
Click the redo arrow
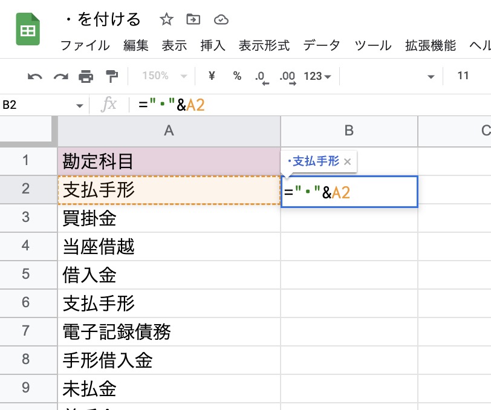60,76
